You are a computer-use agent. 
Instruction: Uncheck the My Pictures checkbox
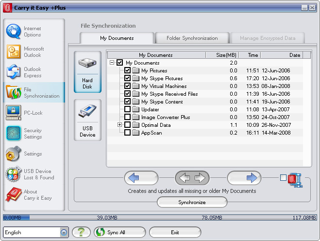click(127, 70)
